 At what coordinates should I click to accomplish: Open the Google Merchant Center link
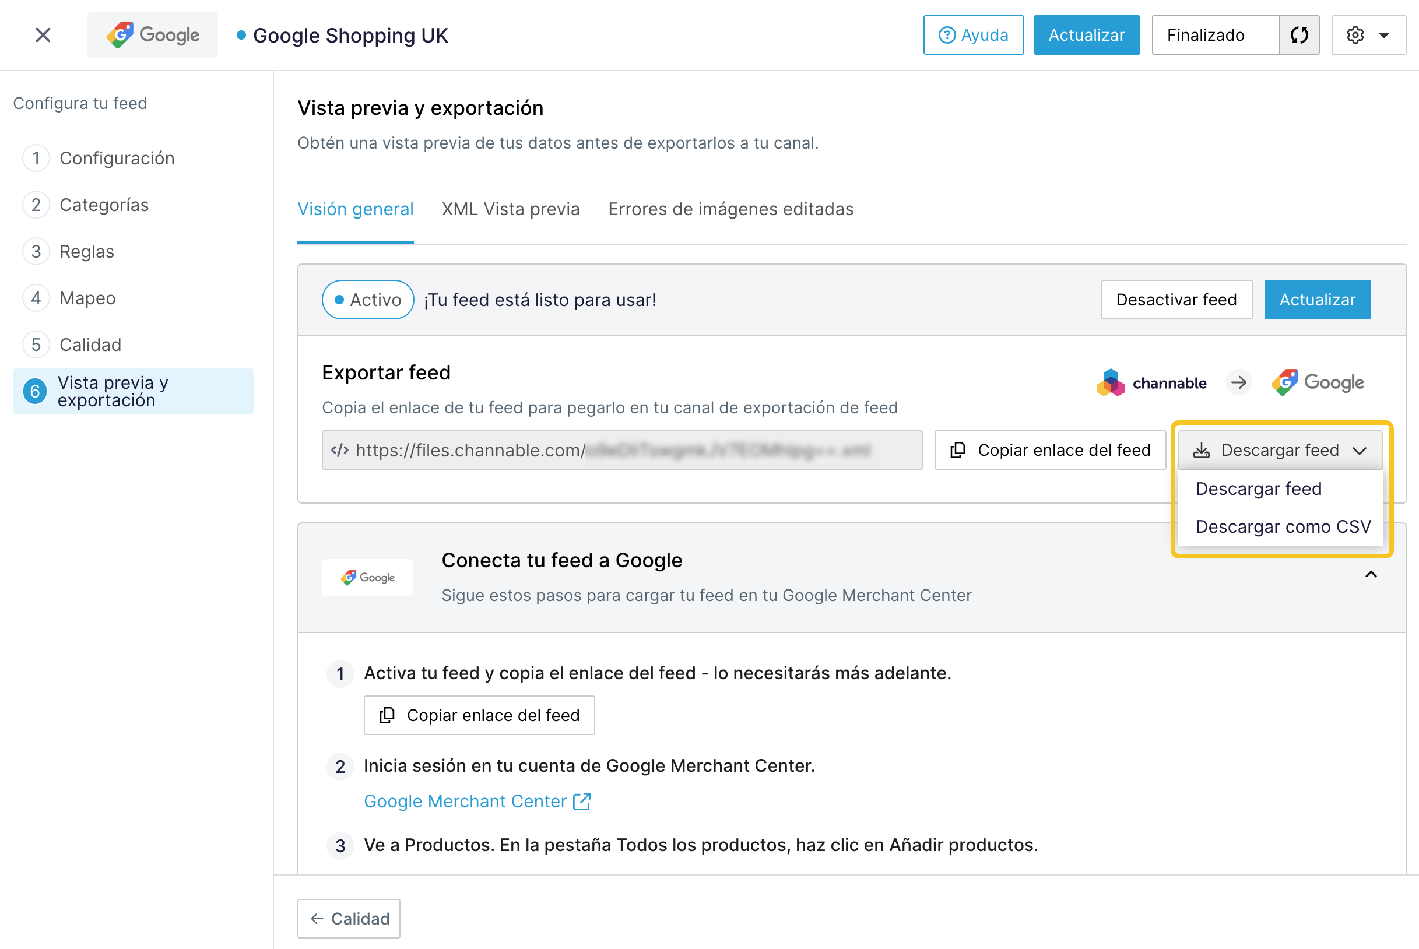pos(465,801)
